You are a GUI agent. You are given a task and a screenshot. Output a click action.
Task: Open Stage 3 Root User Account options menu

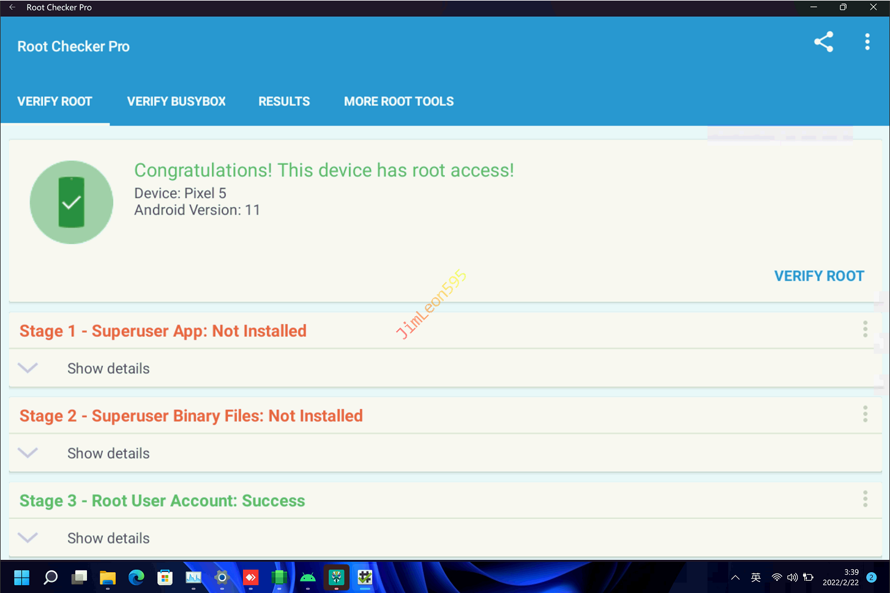(865, 499)
